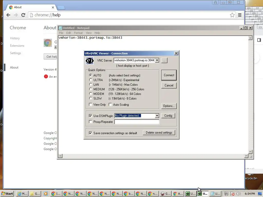
Task: Click the Chrome user profile icon
Action: pos(215,2)
